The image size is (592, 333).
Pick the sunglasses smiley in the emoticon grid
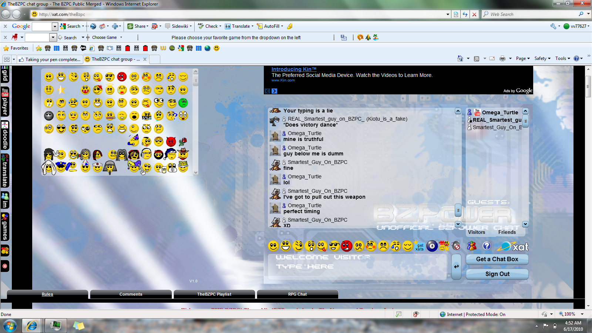(x=110, y=77)
